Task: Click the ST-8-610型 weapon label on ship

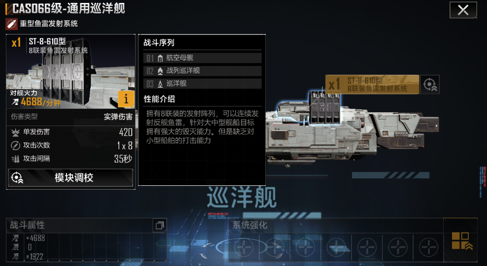Action: (x=372, y=84)
